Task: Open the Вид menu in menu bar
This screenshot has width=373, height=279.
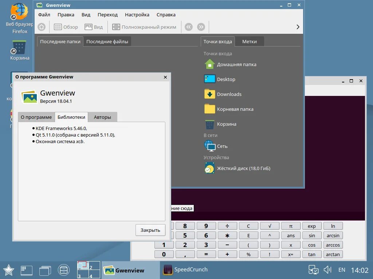Action: (x=86, y=15)
